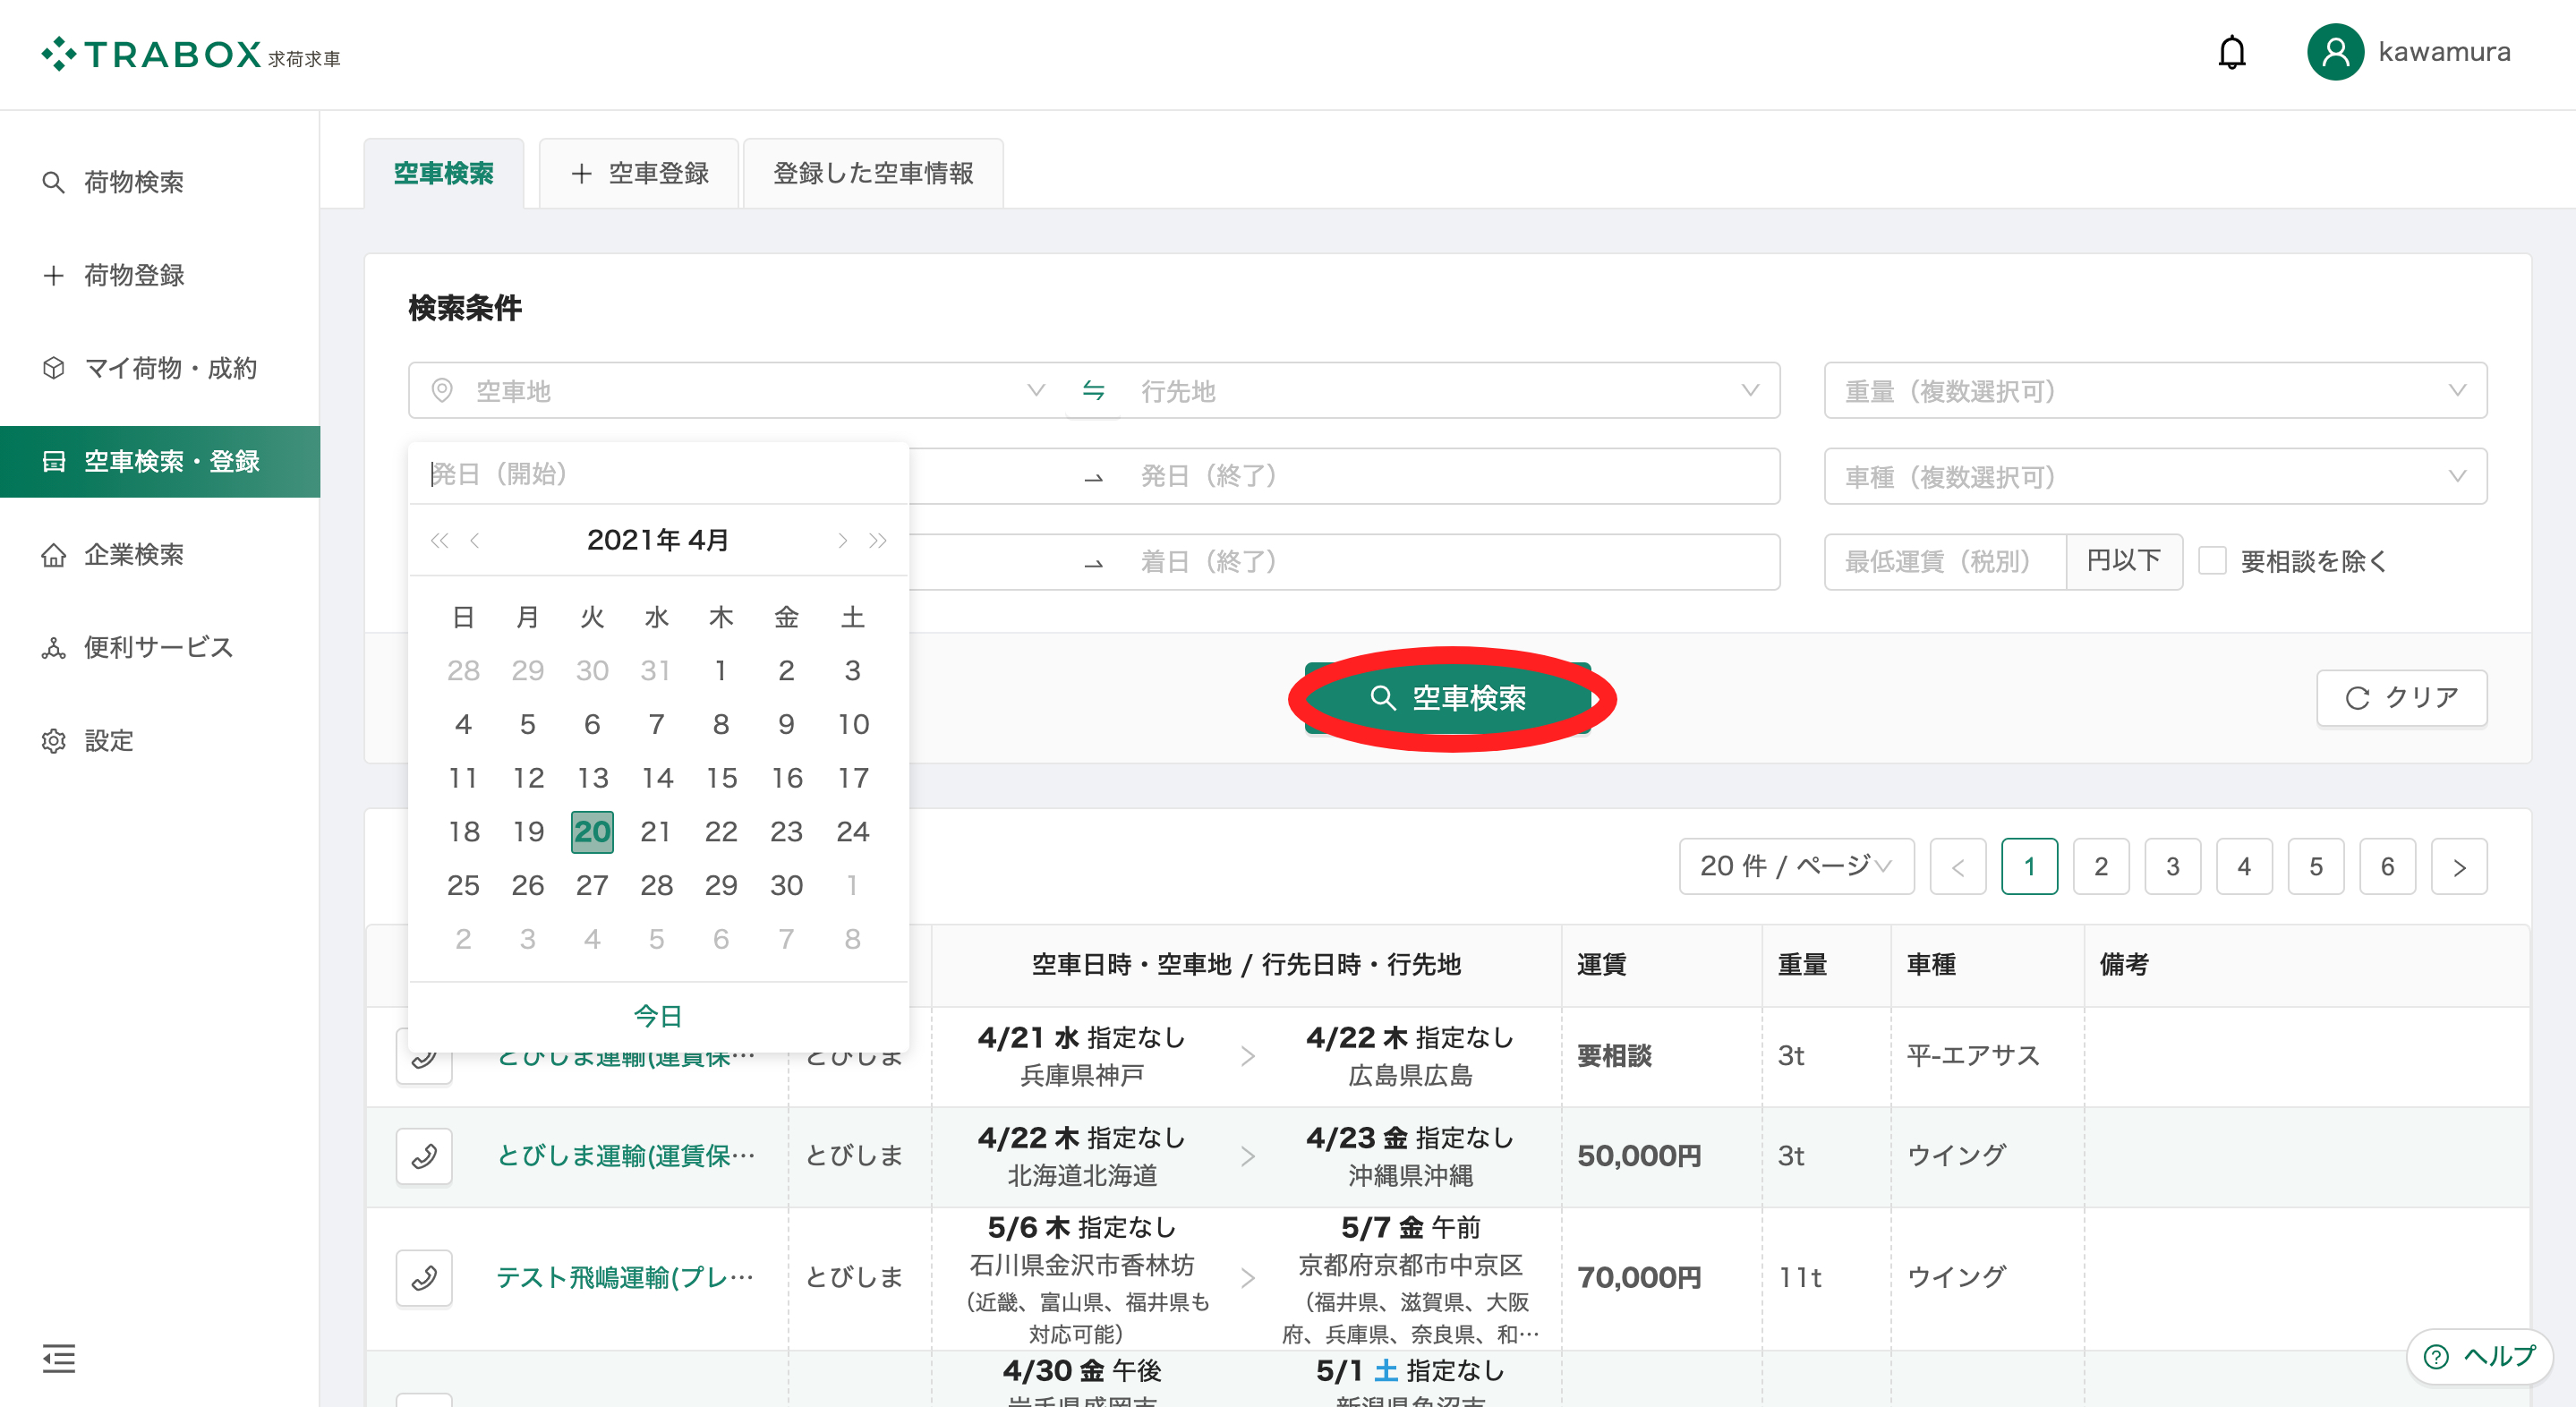
Task: Switch to 登録した空車情報 tab
Action: click(x=873, y=173)
